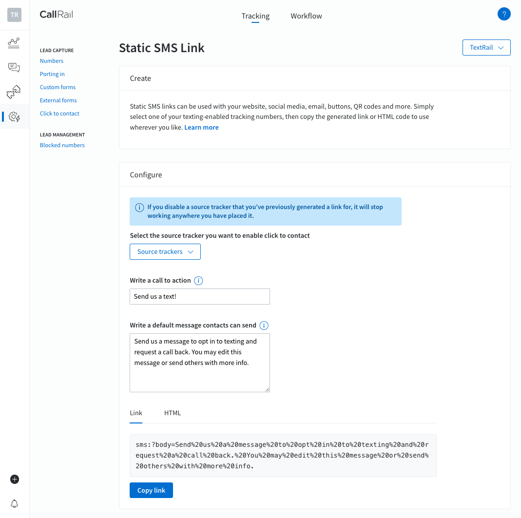The image size is (521, 518).
Task: Open Custom forms link
Action: (x=58, y=87)
